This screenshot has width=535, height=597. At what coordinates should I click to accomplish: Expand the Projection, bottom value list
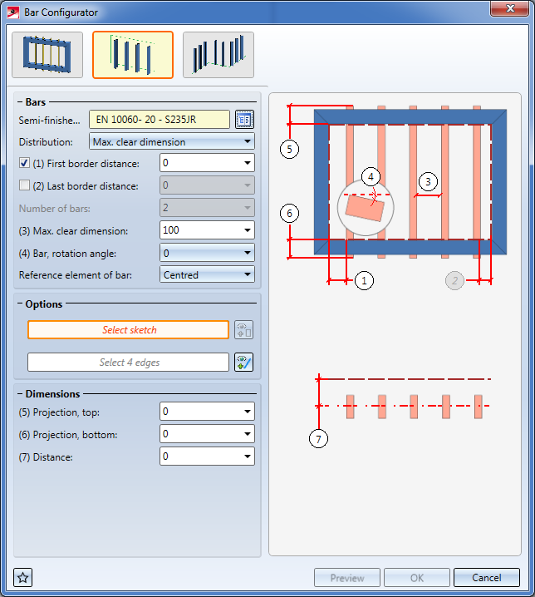(248, 434)
